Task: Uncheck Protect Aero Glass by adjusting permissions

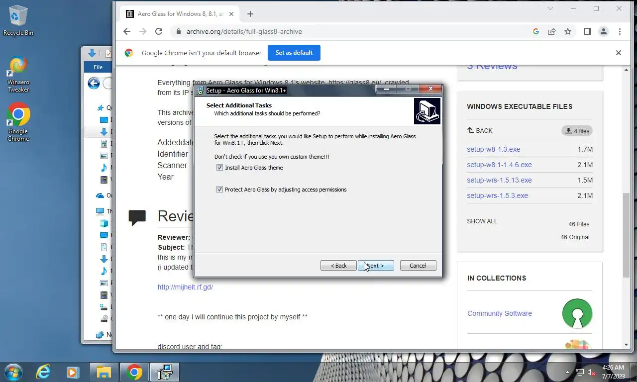Action: [219, 190]
